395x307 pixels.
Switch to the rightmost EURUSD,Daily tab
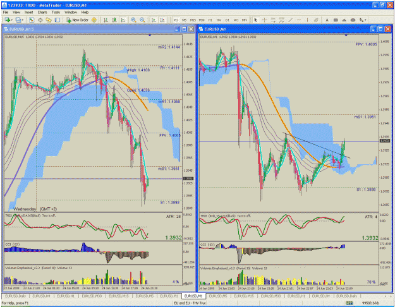click(346, 296)
